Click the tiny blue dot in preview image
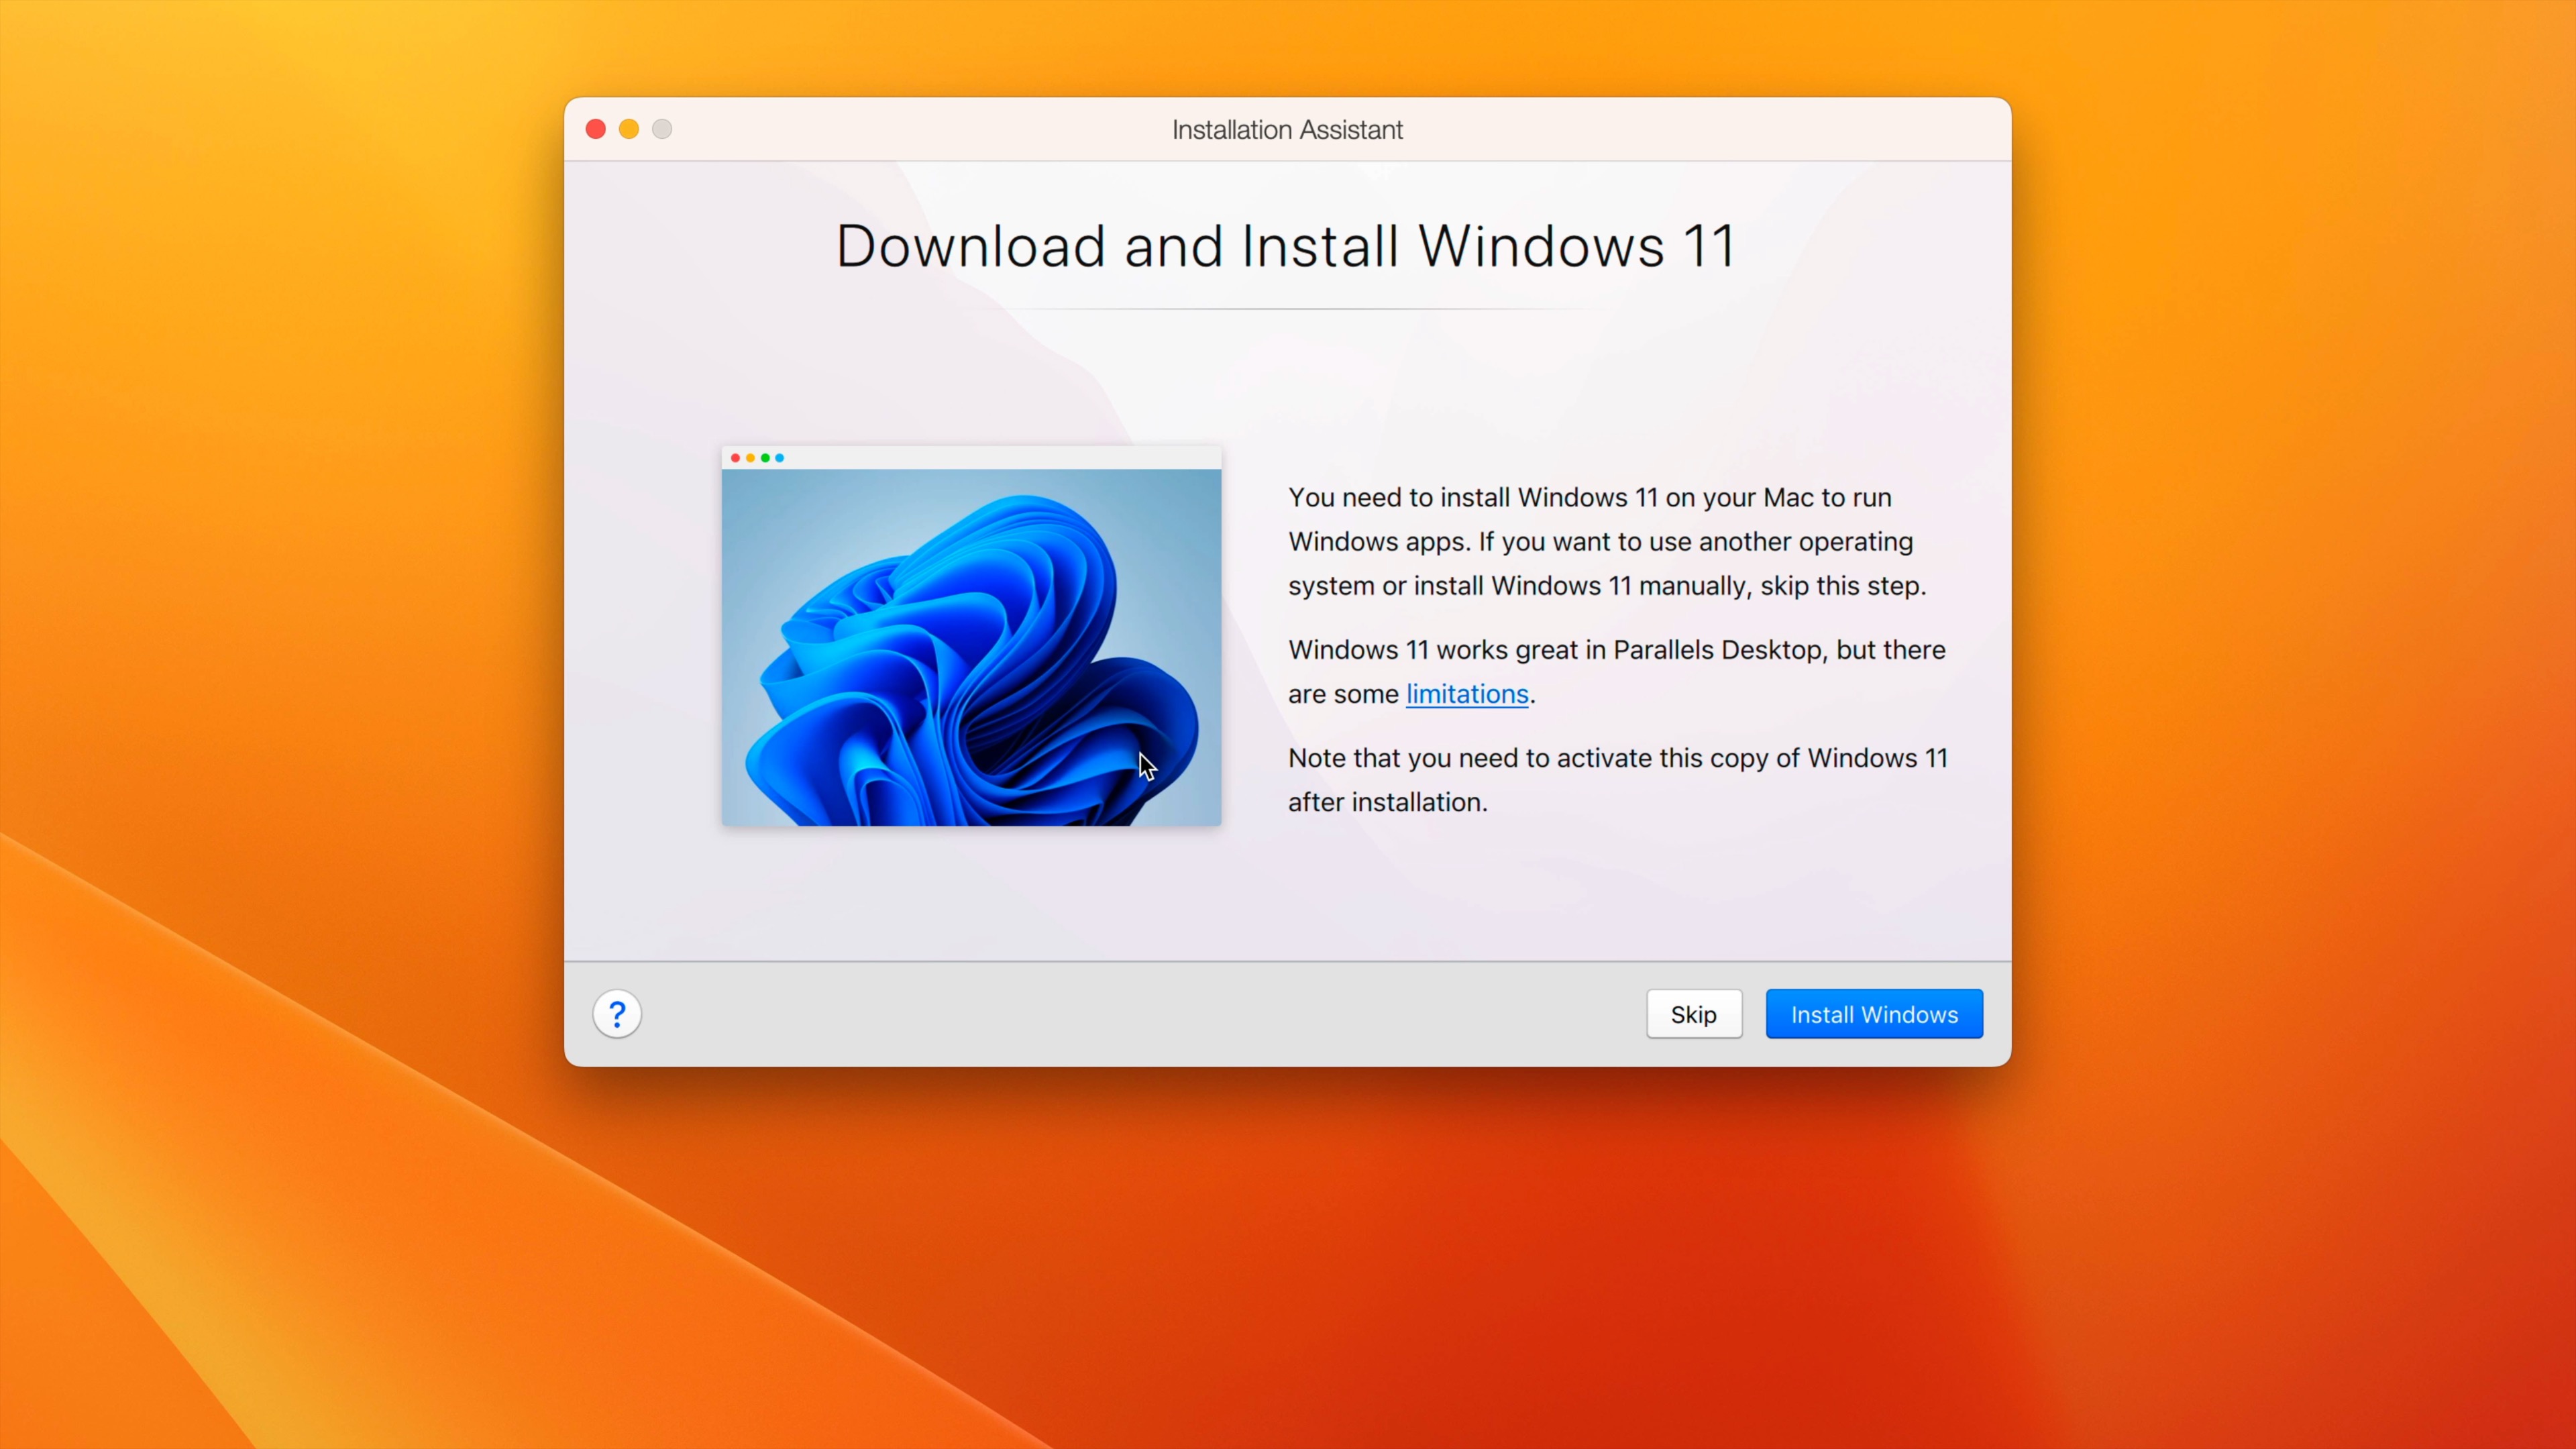The image size is (2576, 1449). click(780, 458)
